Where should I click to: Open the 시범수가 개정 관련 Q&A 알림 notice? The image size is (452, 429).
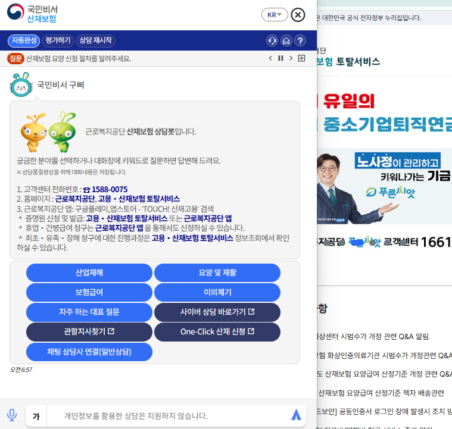click(373, 336)
